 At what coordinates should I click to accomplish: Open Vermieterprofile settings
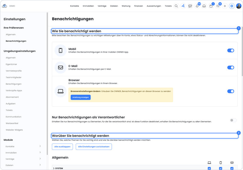(14, 71)
